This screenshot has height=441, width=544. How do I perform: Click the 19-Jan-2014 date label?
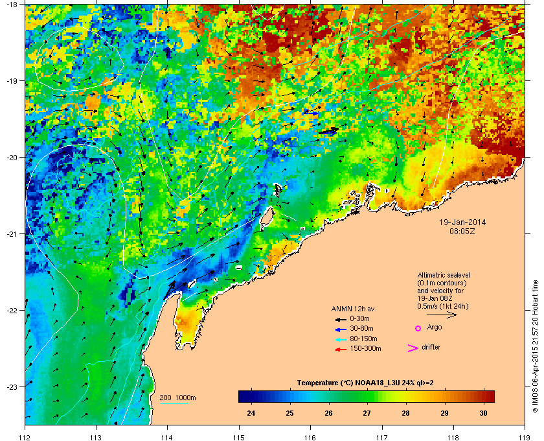[x=462, y=222]
